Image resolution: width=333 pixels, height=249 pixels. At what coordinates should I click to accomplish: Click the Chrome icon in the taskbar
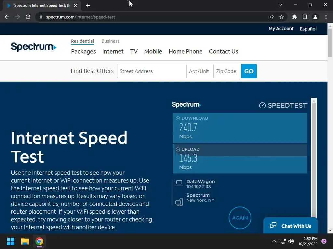click(x=39, y=241)
